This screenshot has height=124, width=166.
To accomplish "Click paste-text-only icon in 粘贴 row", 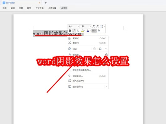I will pos(100,49).
